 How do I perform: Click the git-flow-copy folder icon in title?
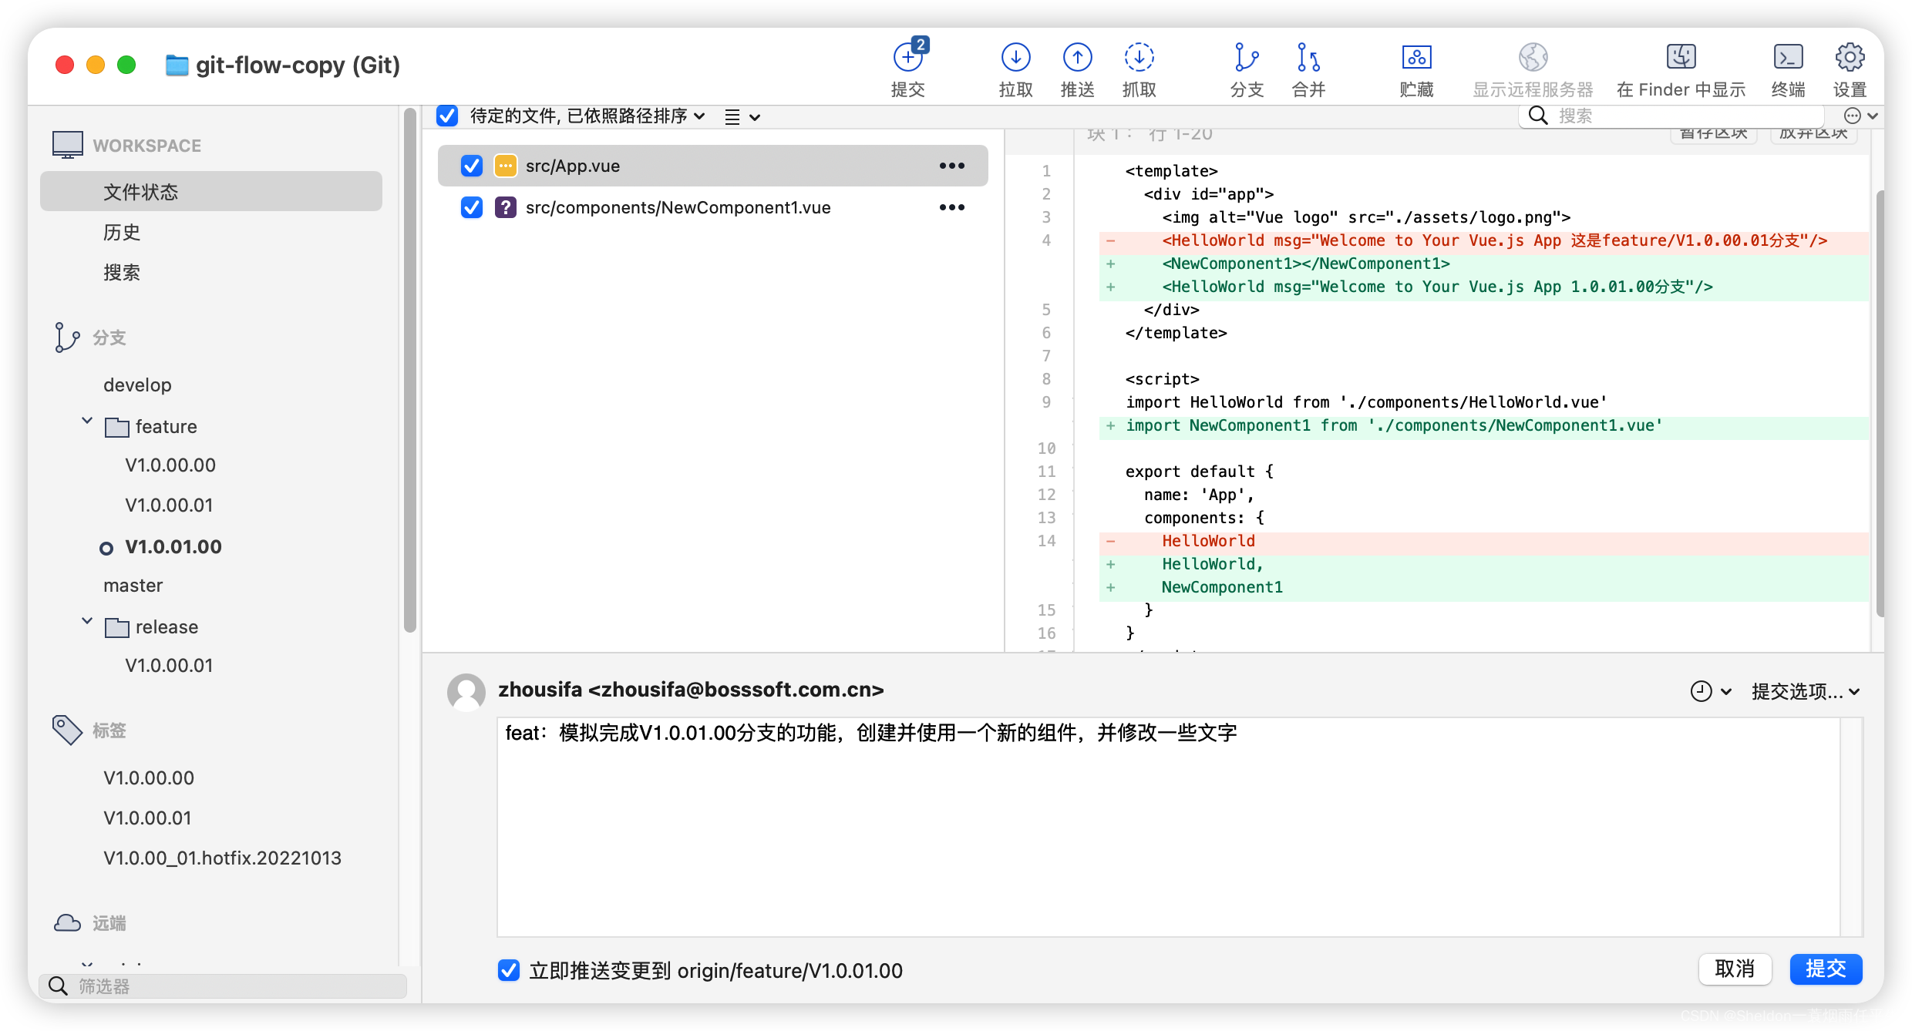point(177,65)
